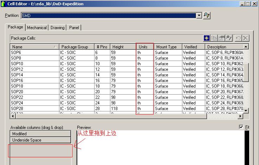Click the horizontal scroll right arrow
The image size is (259, 165).
[x=240, y=116]
